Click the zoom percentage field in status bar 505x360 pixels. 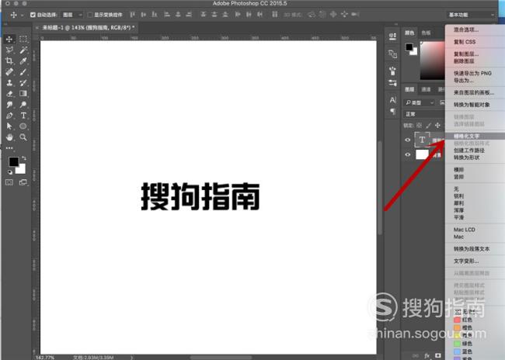45,358
